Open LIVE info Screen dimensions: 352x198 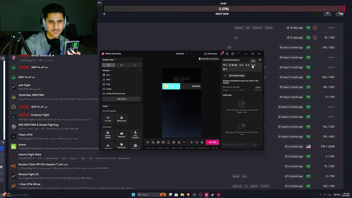pos(180,54)
